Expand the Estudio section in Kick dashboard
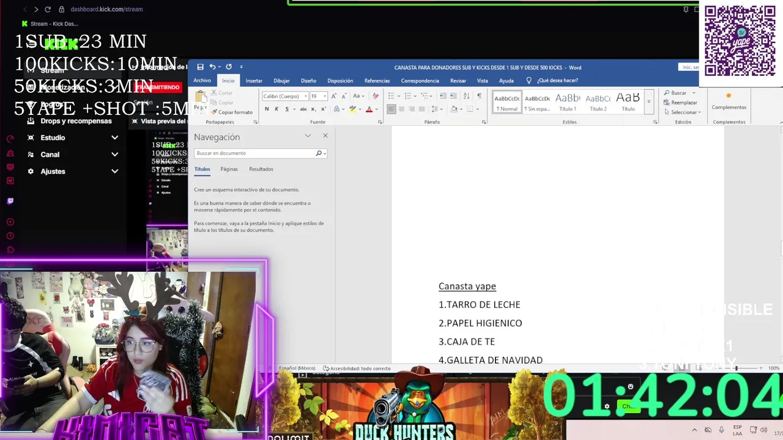Screen dimensions: 783x440 [x=114, y=137]
